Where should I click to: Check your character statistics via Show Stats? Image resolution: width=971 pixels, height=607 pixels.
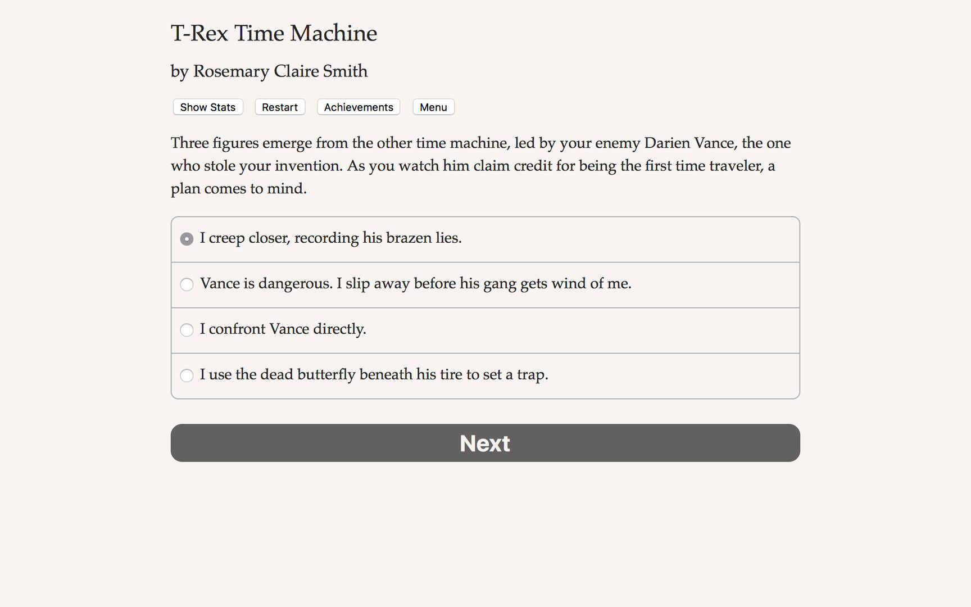click(207, 107)
